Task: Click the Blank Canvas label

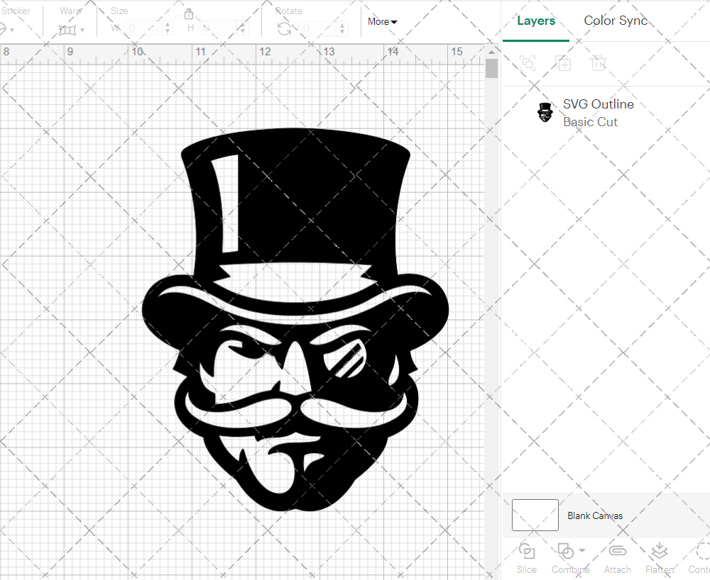Action: (595, 515)
